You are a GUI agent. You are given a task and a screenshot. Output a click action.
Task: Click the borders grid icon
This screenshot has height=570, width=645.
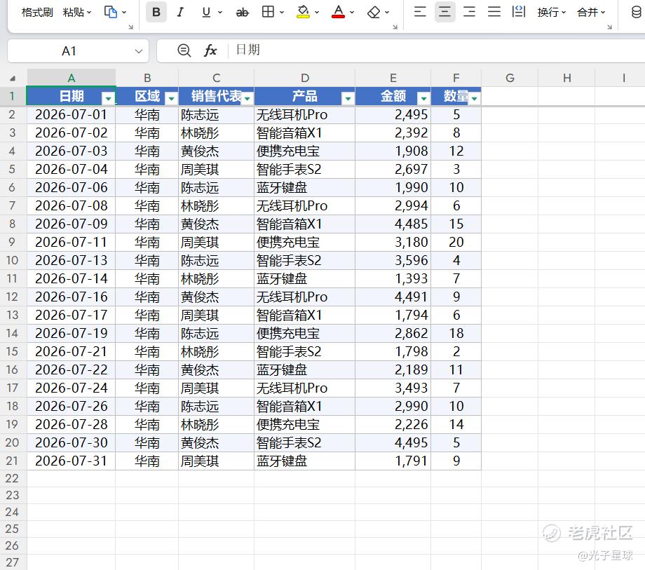(x=269, y=12)
